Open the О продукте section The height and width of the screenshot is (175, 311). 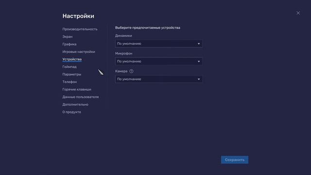71,112
